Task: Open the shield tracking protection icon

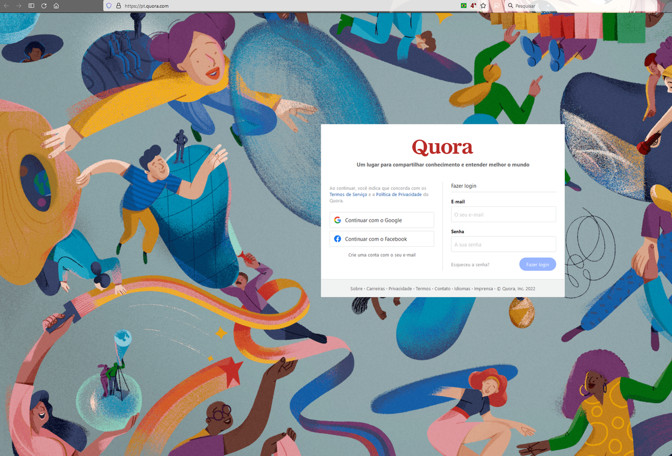Action: pyautogui.click(x=109, y=6)
